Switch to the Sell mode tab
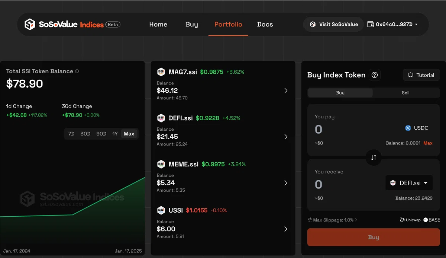Image resolution: width=446 pixels, height=258 pixels. (x=405, y=93)
